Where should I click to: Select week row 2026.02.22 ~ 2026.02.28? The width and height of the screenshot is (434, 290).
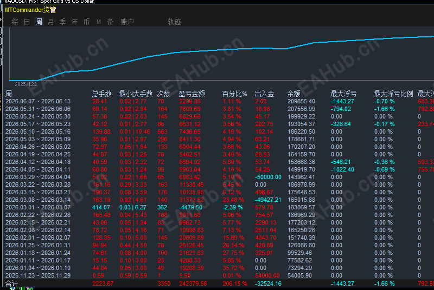pyautogui.click(x=219, y=215)
